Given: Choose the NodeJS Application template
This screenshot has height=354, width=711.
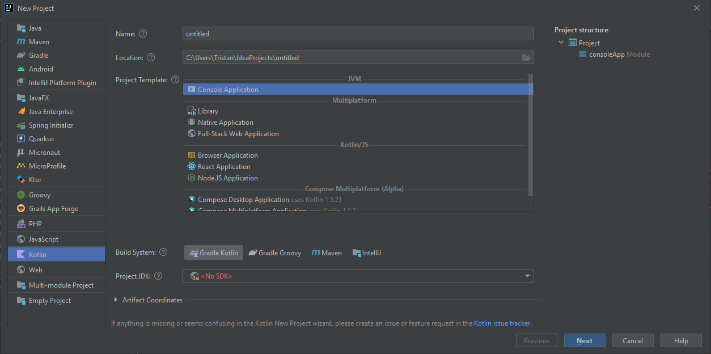Looking at the screenshot, I should pyautogui.click(x=227, y=178).
